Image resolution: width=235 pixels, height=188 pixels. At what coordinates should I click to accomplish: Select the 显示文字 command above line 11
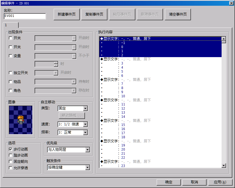tap(160, 100)
